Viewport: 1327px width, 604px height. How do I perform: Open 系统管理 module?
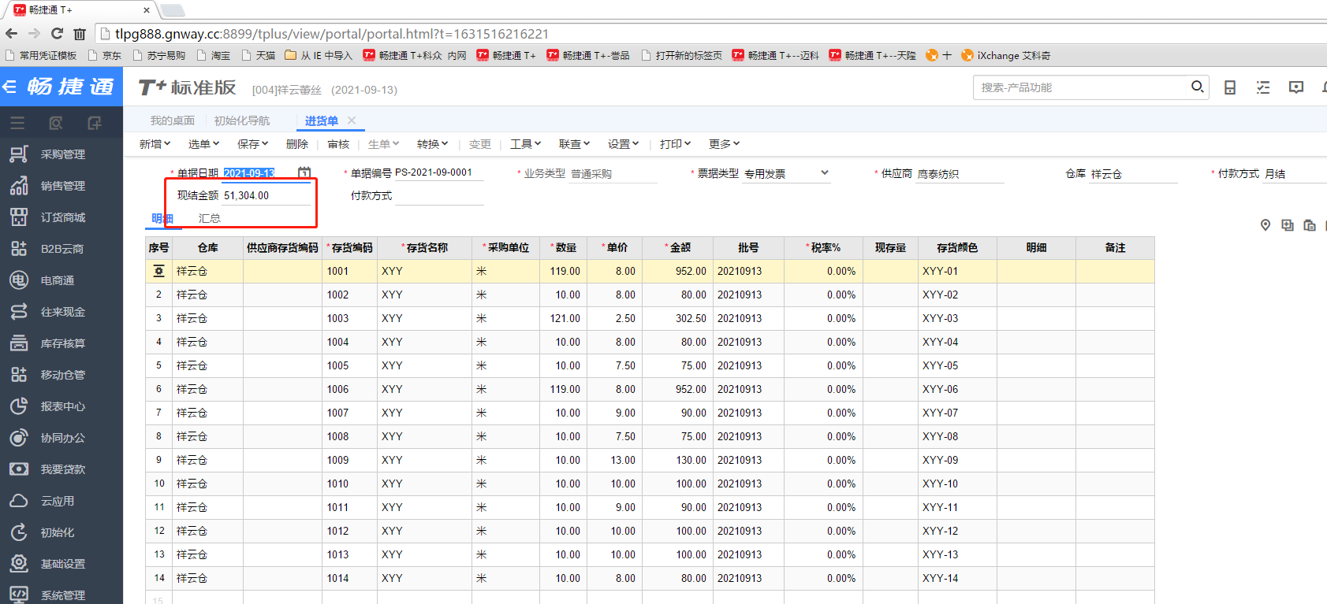[x=62, y=595]
